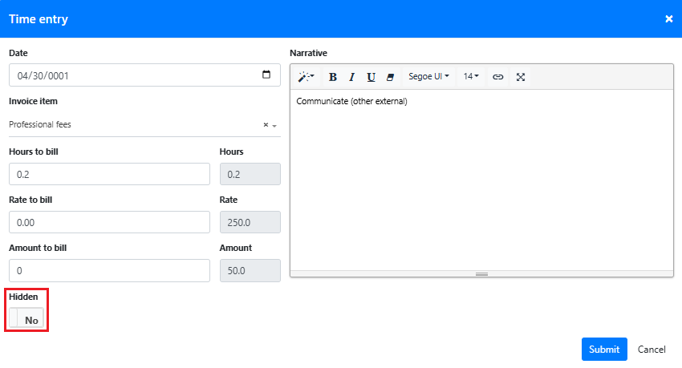Expand the Invoice item dropdown arrow
682x368 pixels.
coord(274,126)
